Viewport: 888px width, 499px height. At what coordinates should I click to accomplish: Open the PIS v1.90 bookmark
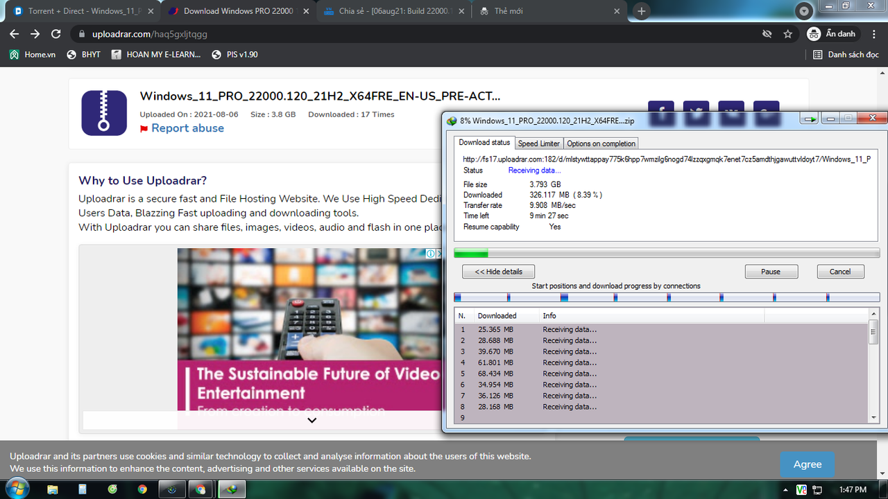point(234,54)
